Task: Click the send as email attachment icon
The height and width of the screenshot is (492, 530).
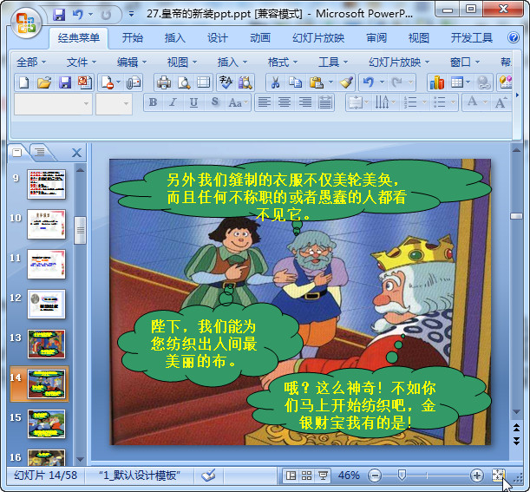Action: pyautogui.click(x=134, y=82)
